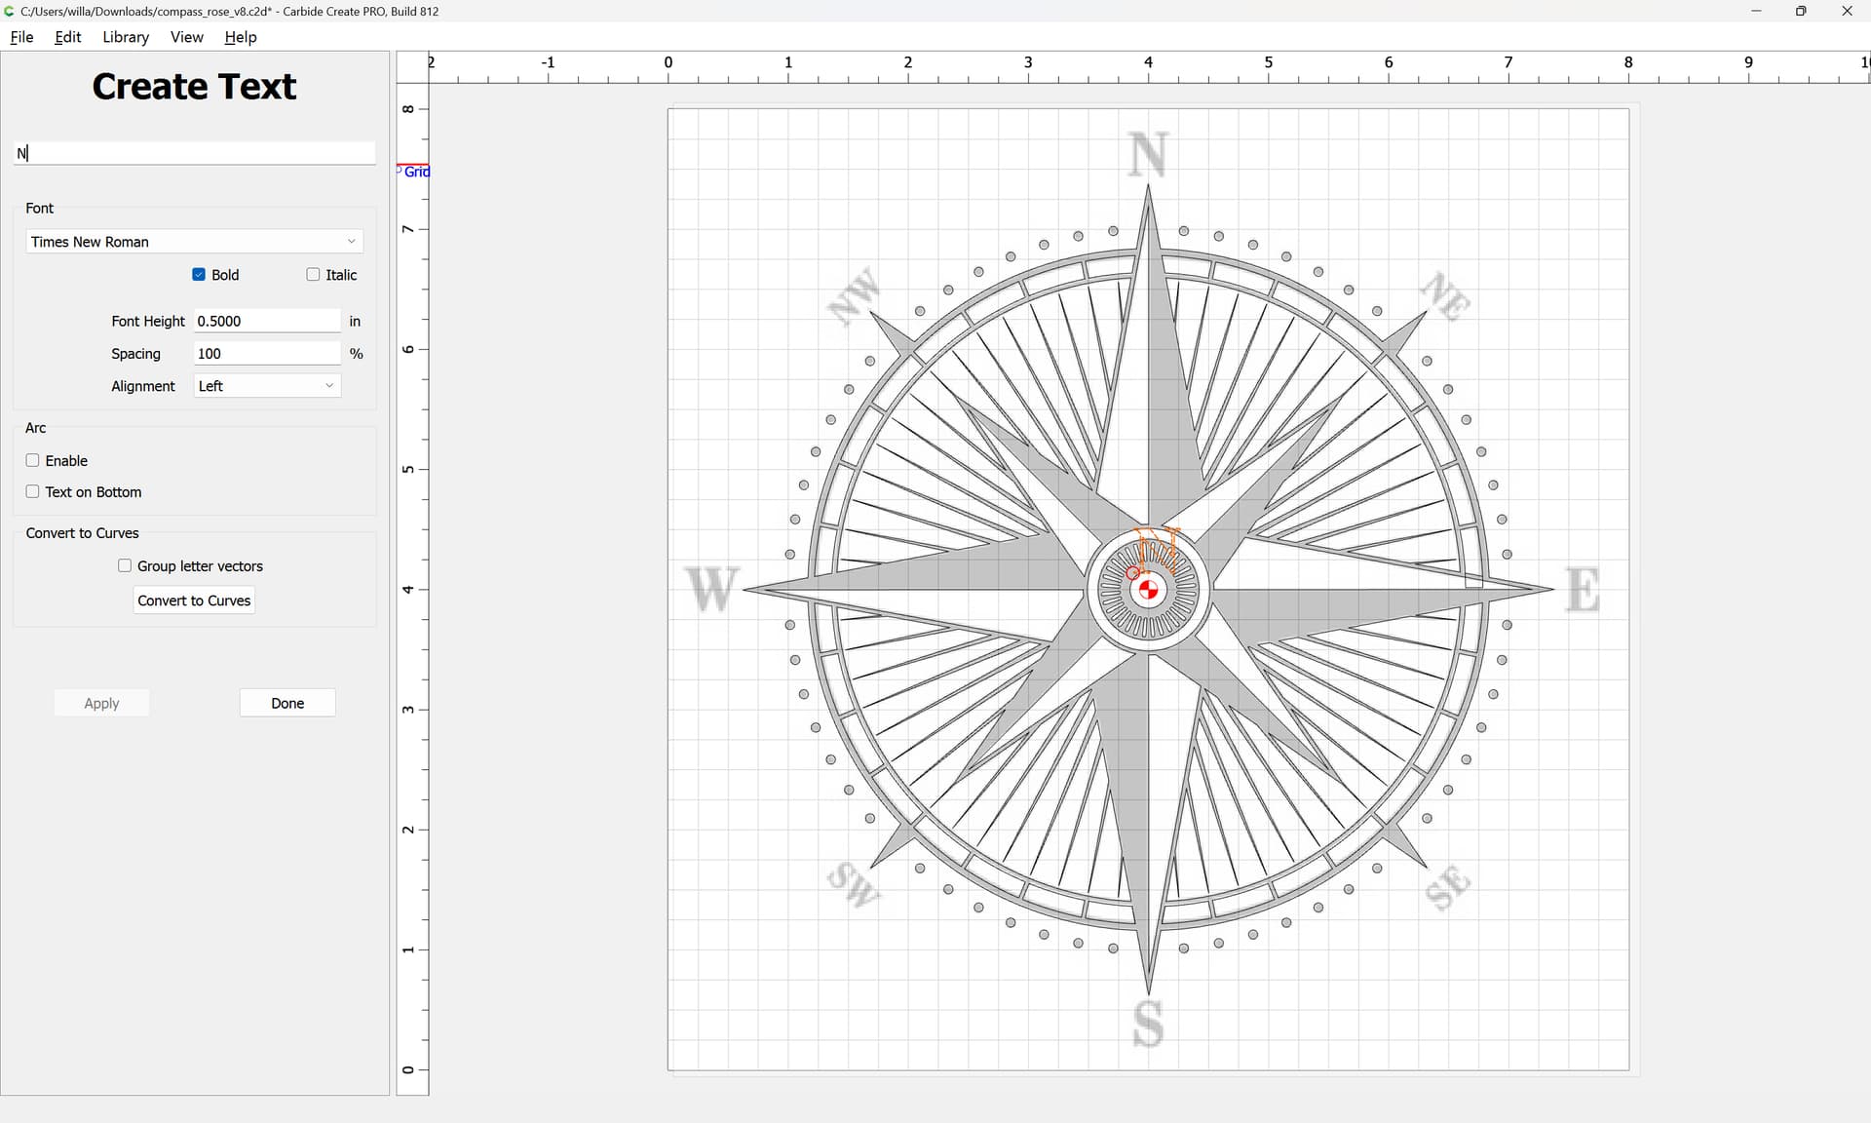Screen dimensions: 1871x1123
Task: Check the Arc Enable checkbox
Action: [x=33, y=460]
